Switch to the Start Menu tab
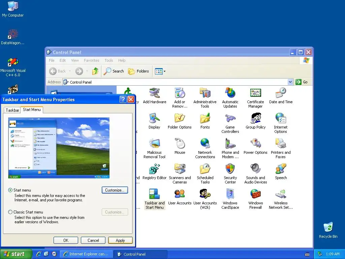The image size is (345, 259). (x=32, y=110)
